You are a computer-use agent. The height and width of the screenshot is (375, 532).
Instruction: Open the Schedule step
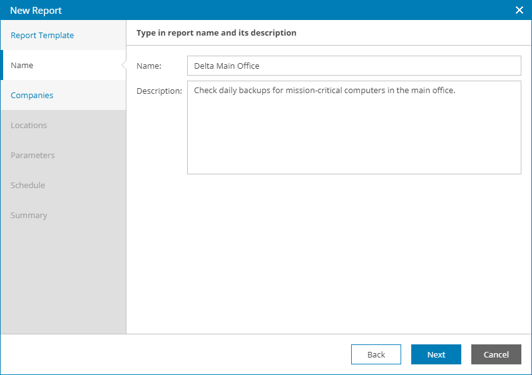coord(28,186)
